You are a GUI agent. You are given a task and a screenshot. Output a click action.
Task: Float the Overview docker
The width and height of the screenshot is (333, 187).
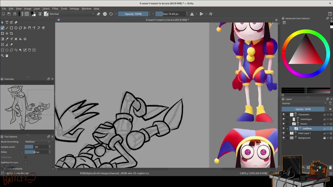[48, 79]
